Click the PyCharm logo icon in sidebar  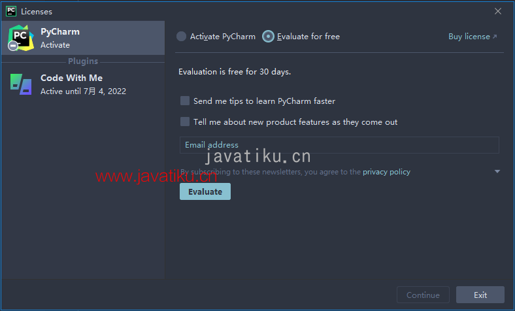pos(21,38)
